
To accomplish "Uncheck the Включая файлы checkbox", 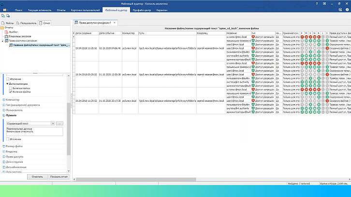I will pyautogui.click(x=11, y=91).
